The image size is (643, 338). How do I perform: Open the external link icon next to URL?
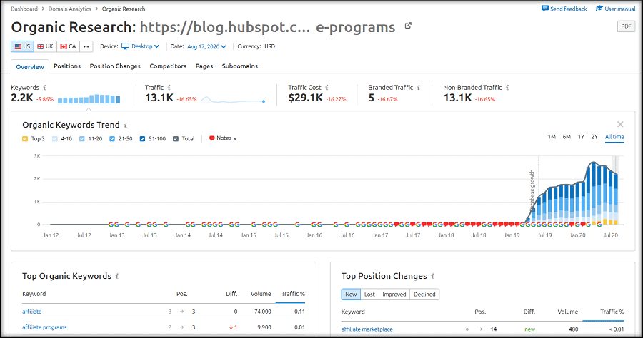(x=408, y=26)
